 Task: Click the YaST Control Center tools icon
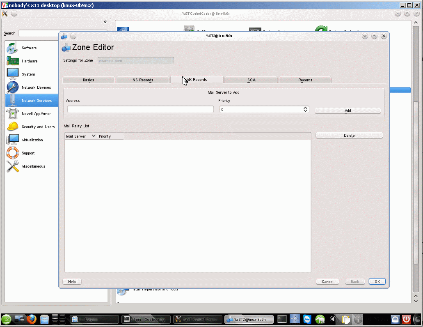5,14
